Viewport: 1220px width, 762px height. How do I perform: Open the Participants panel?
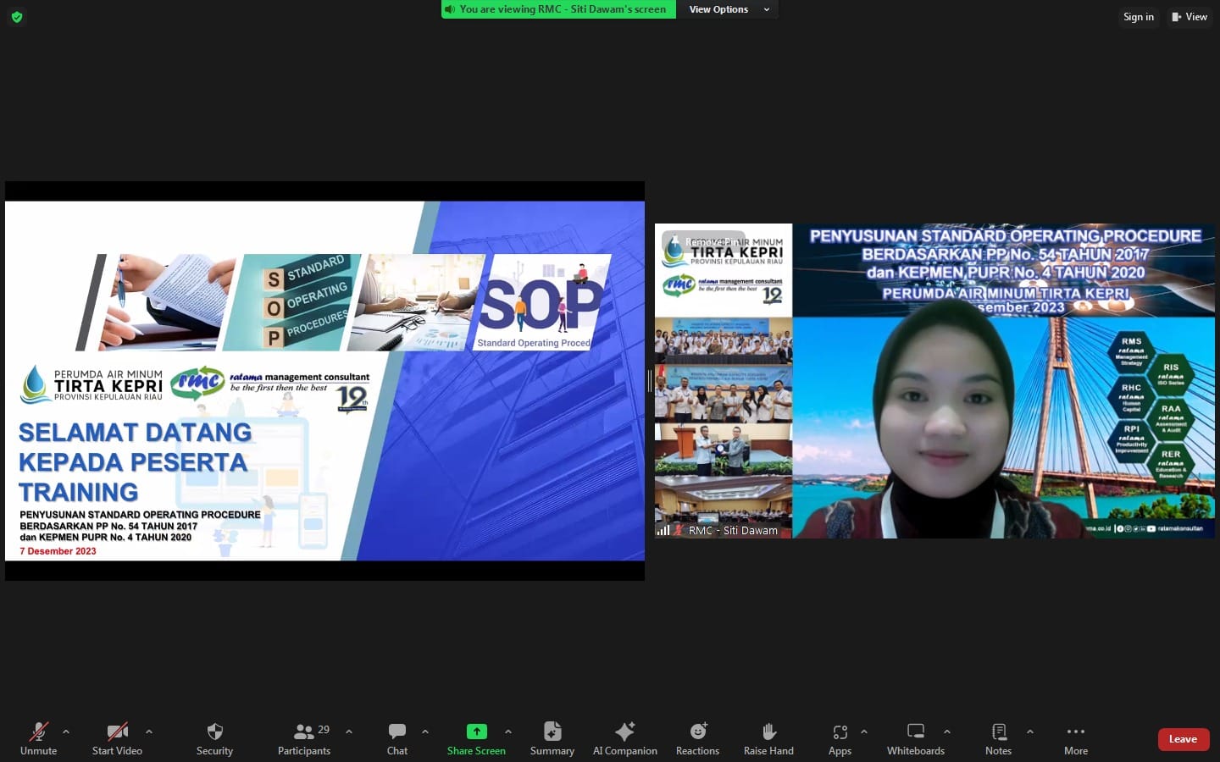click(304, 737)
